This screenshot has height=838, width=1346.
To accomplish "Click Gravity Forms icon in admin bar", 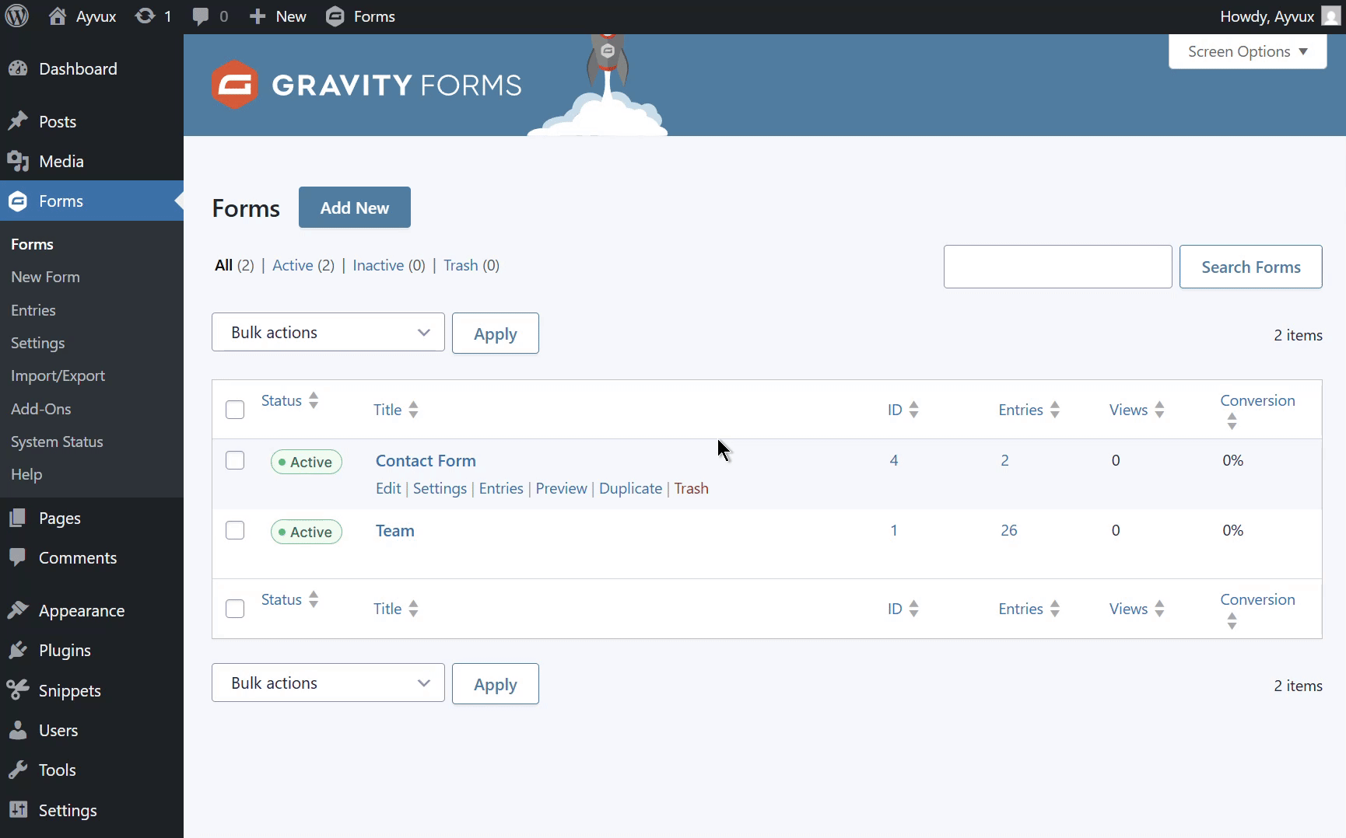I will coord(335,16).
